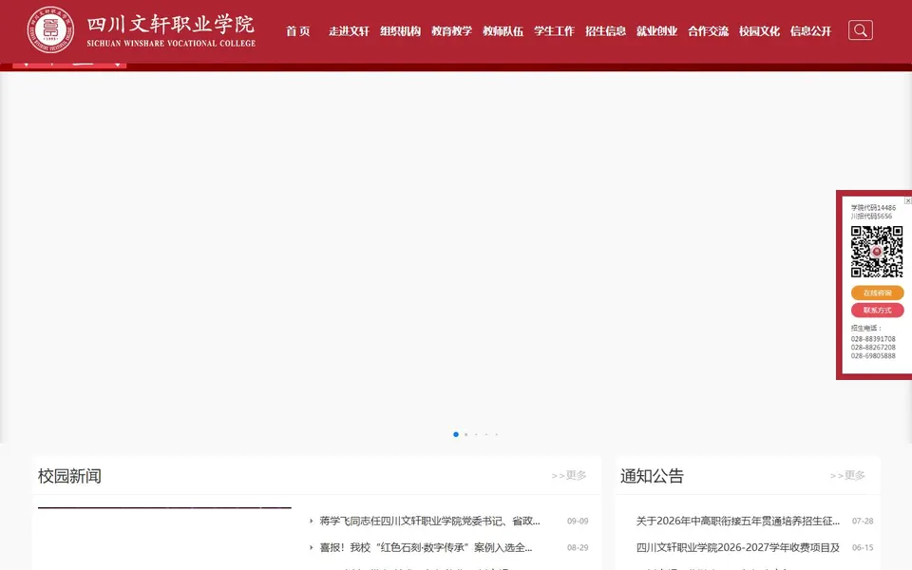Open 合作交流 menu
This screenshot has width=912, height=570.
[x=708, y=30]
